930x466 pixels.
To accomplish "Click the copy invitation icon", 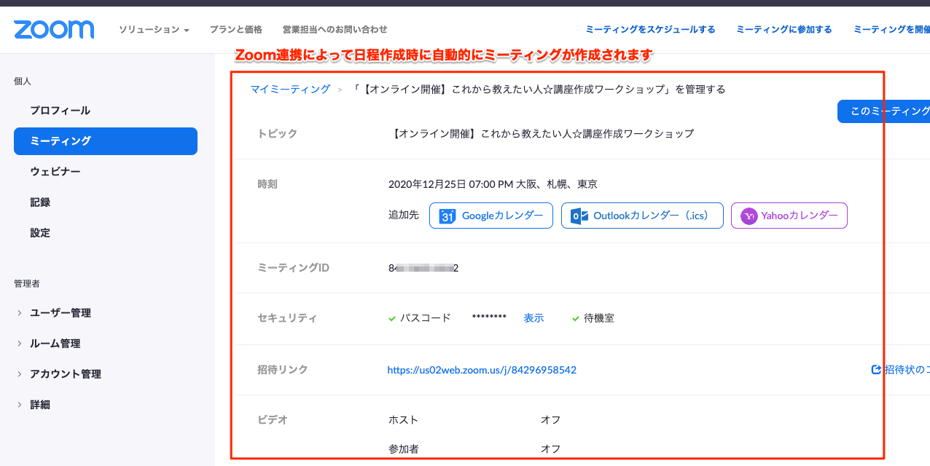I will click(x=876, y=370).
